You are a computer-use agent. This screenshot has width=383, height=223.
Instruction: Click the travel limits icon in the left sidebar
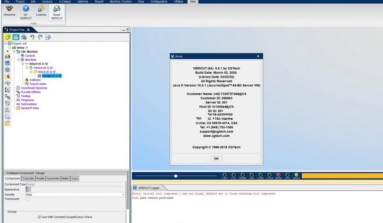pyautogui.click(x=7, y=83)
